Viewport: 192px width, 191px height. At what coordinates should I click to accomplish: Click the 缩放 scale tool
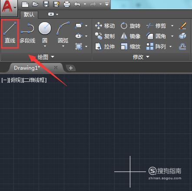click(130, 46)
